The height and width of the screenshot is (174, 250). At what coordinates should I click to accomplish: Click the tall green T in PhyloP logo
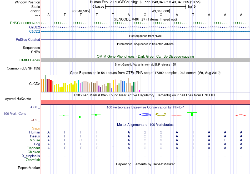192,114
